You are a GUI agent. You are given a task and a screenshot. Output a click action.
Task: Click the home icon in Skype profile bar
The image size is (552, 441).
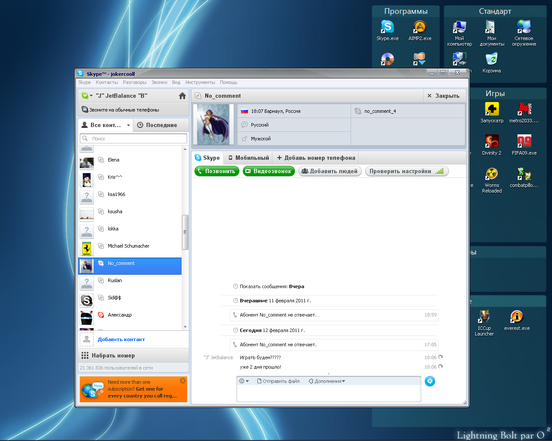point(182,96)
